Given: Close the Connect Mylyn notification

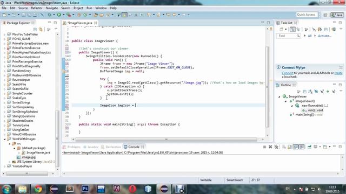Looking at the screenshot, I should pos(341,67).
